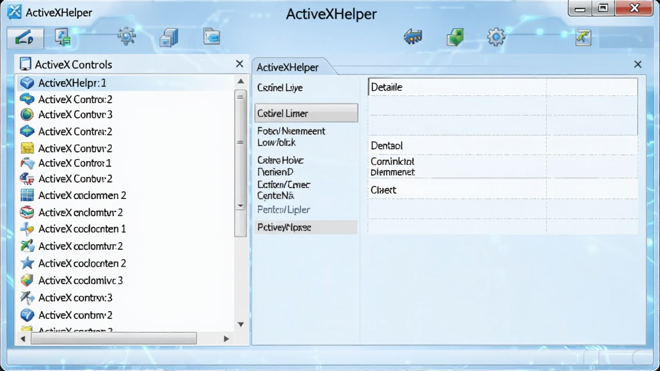Click the Cetiom/Cemec CenteN& entry
The image size is (660, 371).
[x=284, y=190]
